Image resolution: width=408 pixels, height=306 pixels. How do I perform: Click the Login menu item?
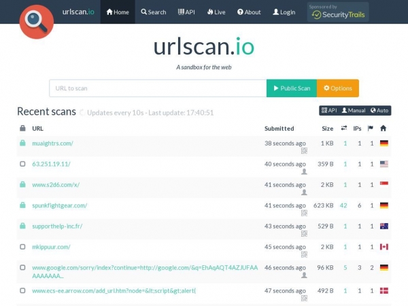[x=284, y=12]
